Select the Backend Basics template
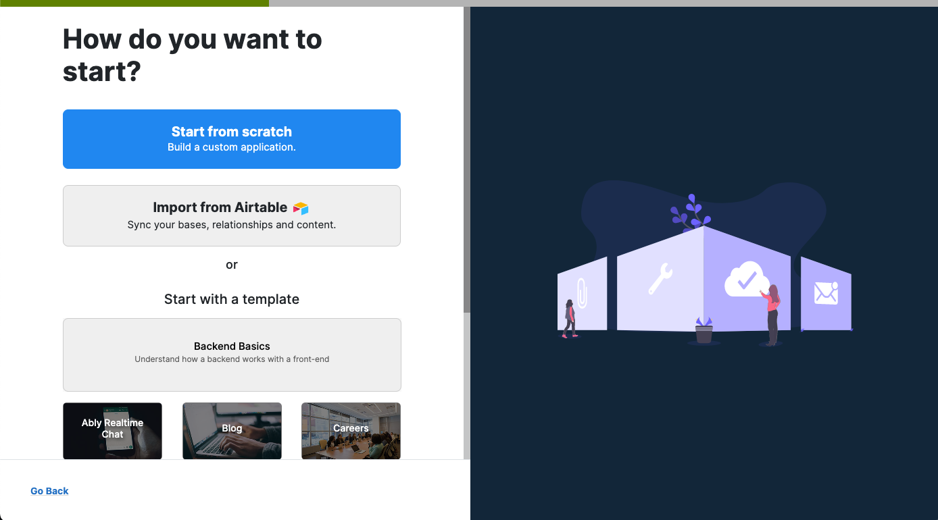 (x=231, y=355)
